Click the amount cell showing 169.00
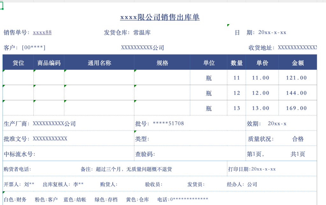Viewport: 326px width, 205px height. point(296,108)
